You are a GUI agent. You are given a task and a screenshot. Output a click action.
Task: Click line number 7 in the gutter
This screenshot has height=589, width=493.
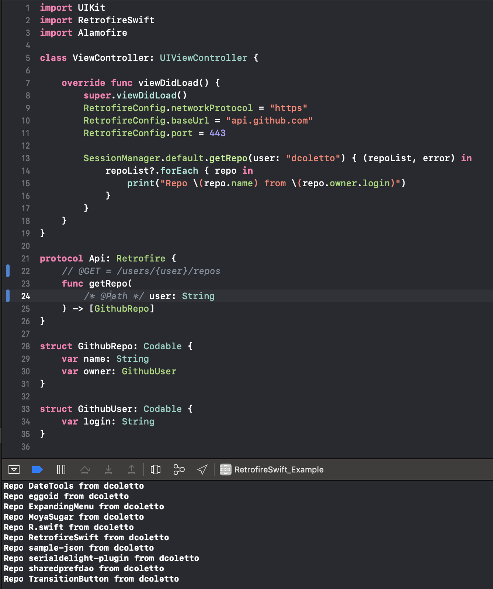28,83
